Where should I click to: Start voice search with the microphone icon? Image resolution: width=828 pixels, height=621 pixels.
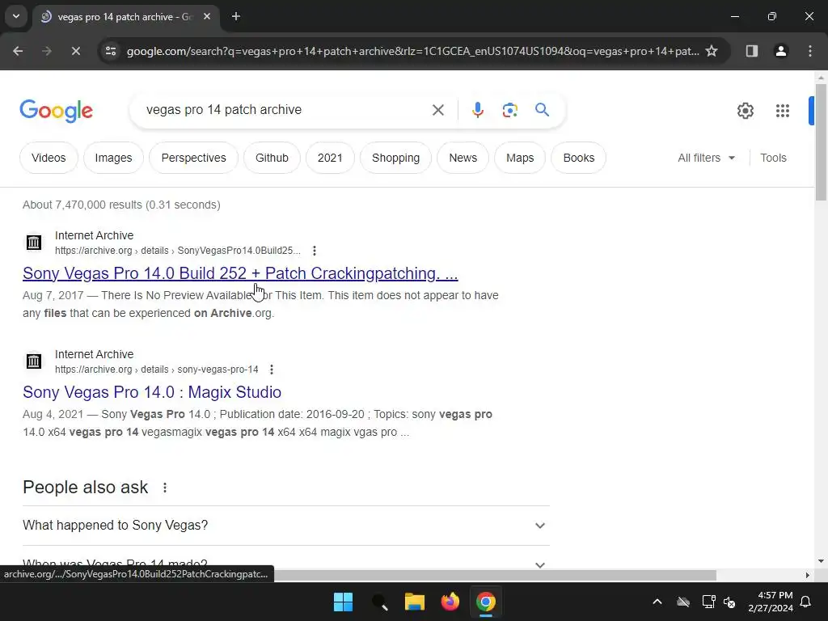click(x=477, y=110)
